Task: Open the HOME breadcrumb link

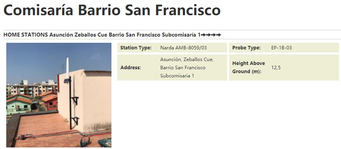Action: point(11,35)
